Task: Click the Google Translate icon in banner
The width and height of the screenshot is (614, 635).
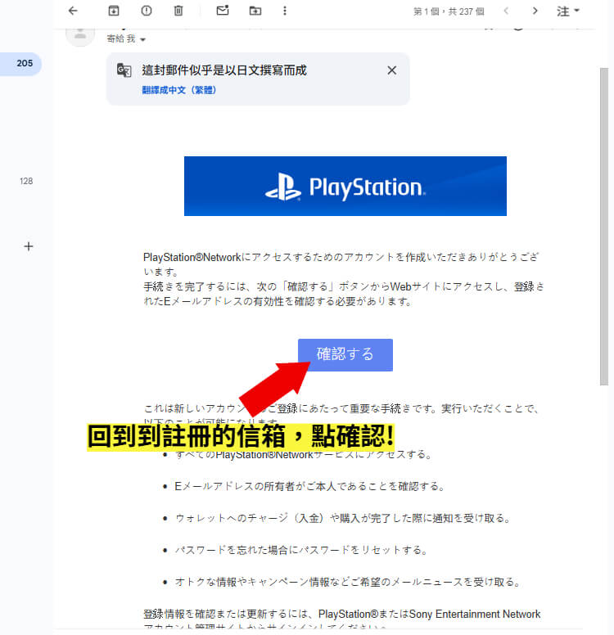Action: pyautogui.click(x=124, y=70)
